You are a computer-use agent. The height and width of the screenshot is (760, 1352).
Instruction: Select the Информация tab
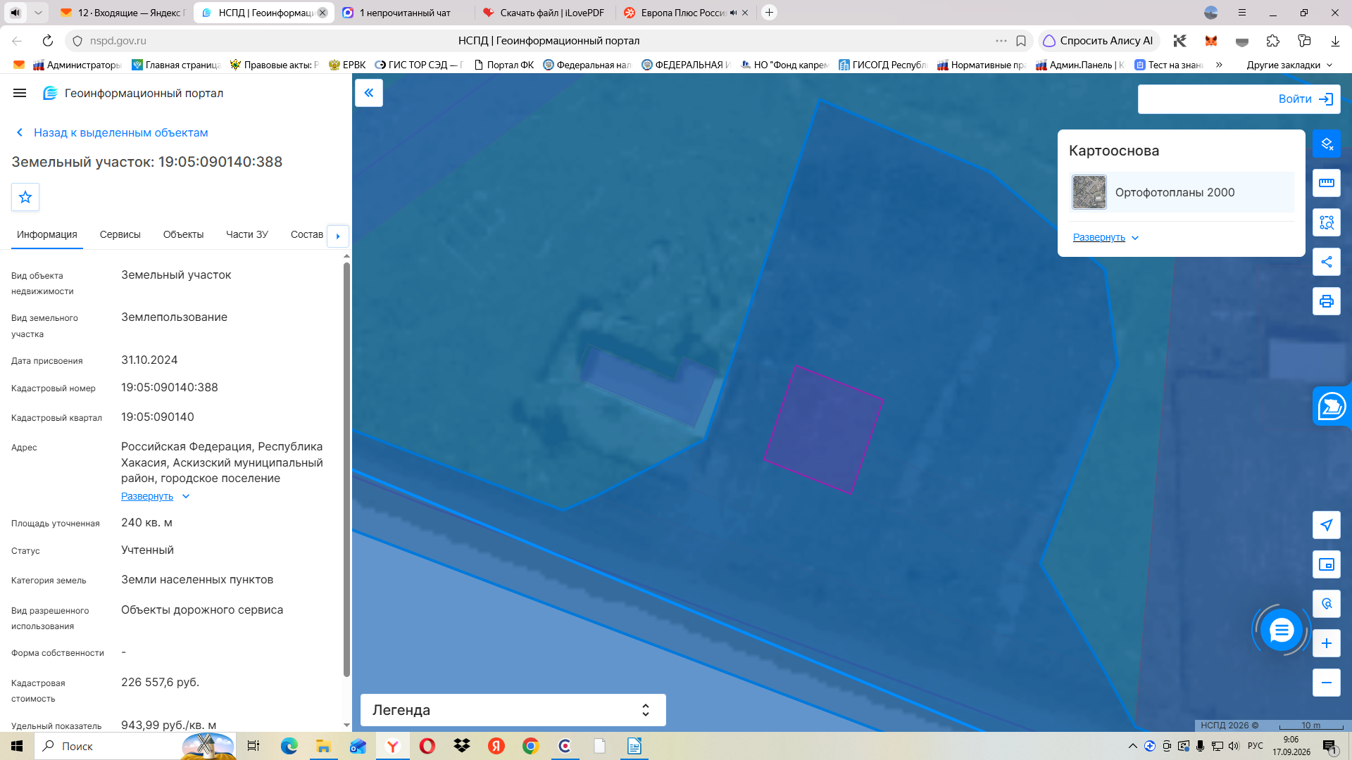pyautogui.click(x=47, y=234)
